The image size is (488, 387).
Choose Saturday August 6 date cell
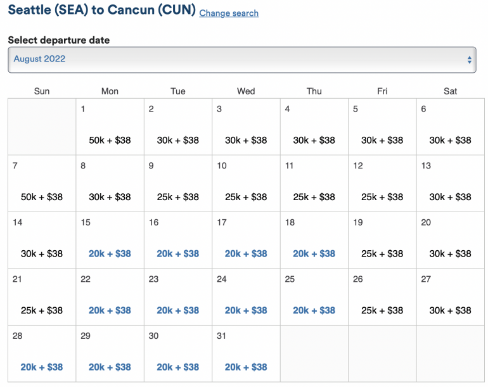[450, 127]
